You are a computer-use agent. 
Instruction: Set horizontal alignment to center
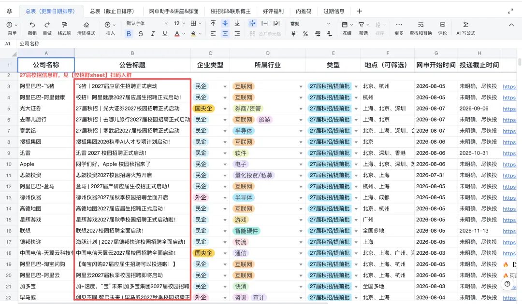[225, 34]
